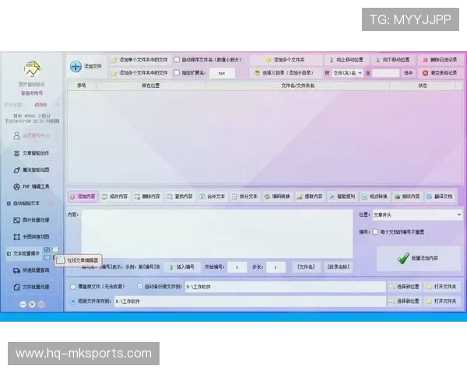Select 覆盖原文件（无法恢复）radio button
The width and height of the screenshot is (467, 373).
click(x=73, y=287)
